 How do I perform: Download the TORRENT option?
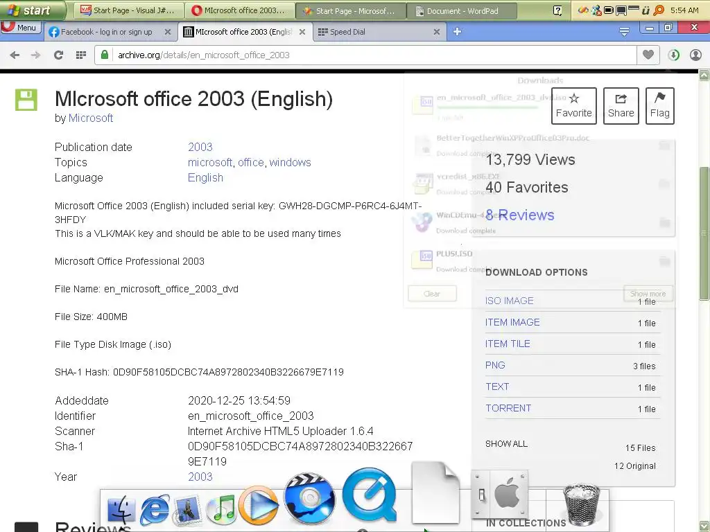[x=508, y=408]
